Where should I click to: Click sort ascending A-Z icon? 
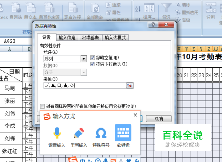(x=138, y=9)
